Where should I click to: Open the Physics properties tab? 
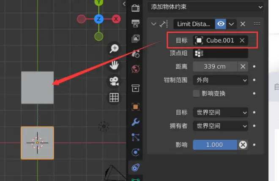[x=135, y=152]
